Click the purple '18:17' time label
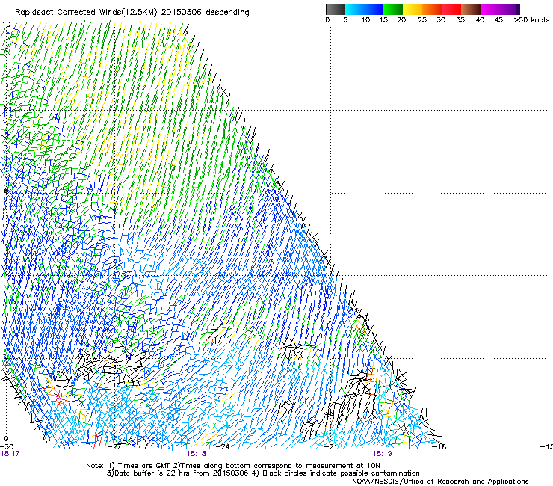 10,454
